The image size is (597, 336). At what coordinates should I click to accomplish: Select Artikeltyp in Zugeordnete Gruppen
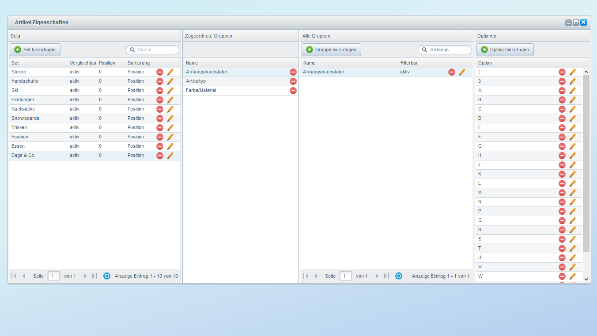tap(241, 81)
